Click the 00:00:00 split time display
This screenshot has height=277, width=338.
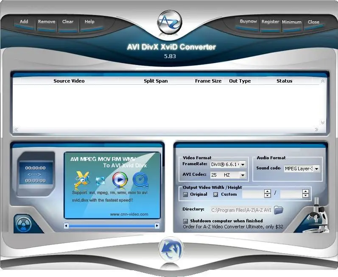click(x=36, y=174)
